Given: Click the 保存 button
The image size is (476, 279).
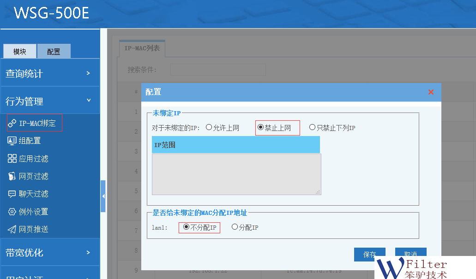Looking at the screenshot, I should (369, 254).
